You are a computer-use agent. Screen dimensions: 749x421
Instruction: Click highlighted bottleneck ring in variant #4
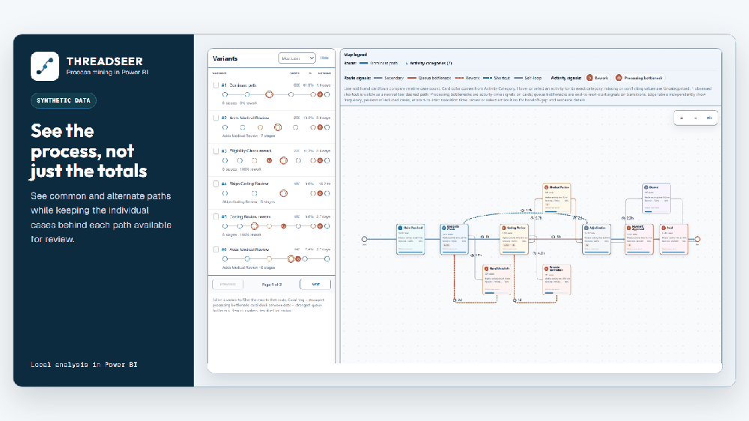tap(284, 193)
